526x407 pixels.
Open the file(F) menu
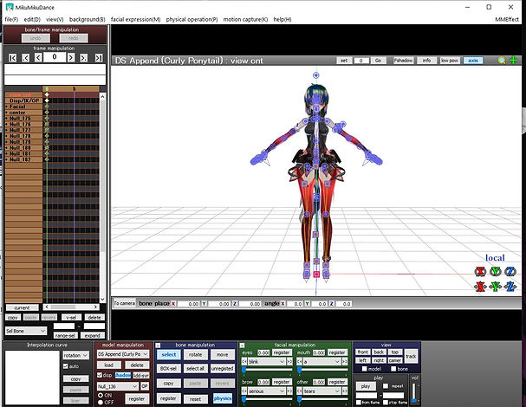(x=11, y=19)
